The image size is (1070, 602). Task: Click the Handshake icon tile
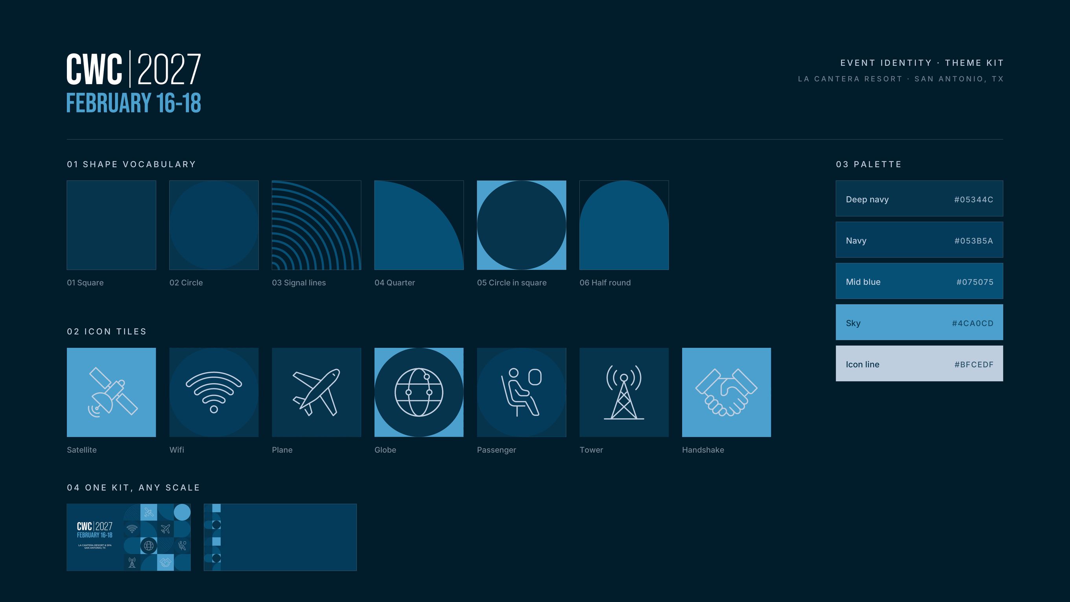coord(727,392)
